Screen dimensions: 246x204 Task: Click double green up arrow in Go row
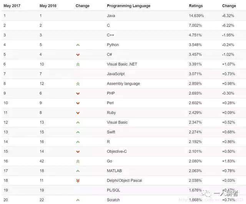(78, 161)
